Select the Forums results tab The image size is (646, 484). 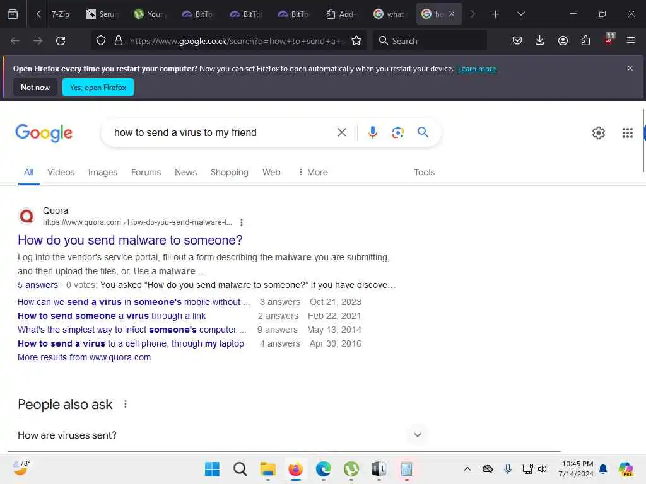[x=146, y=172]
